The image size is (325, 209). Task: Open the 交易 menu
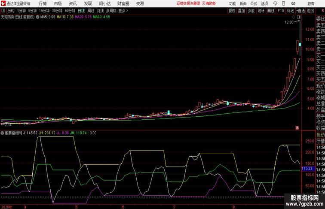(x=140, y=3)
